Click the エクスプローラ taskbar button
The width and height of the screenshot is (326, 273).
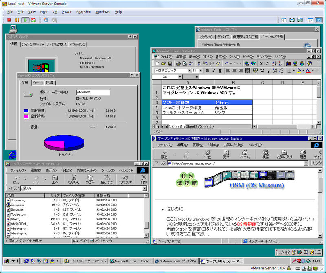tap(85, 261)
